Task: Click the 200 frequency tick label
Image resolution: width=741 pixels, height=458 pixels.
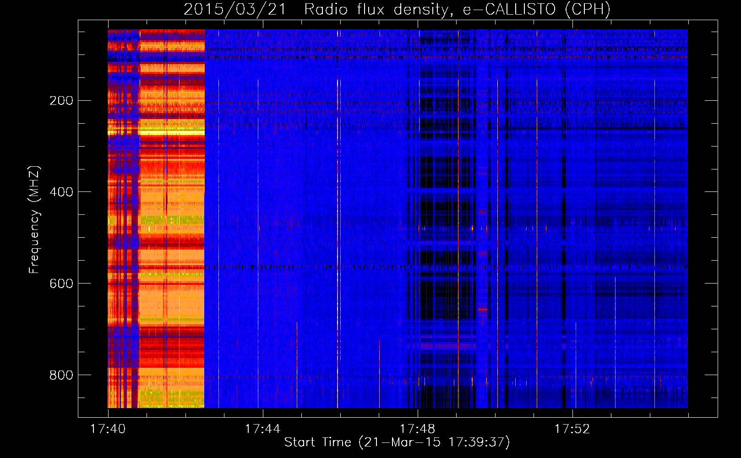Action: [61, 101]
